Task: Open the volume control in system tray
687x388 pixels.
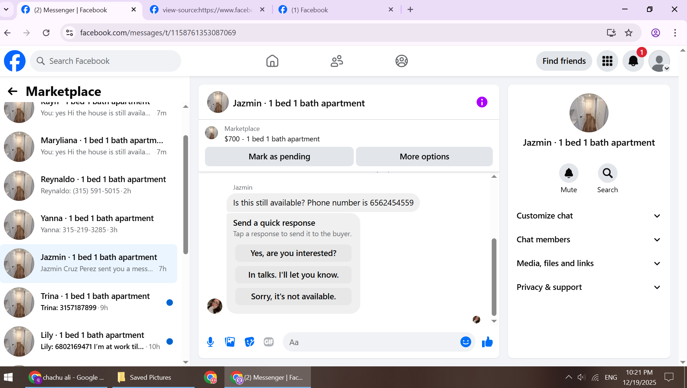Action: (x=581, y=377)
